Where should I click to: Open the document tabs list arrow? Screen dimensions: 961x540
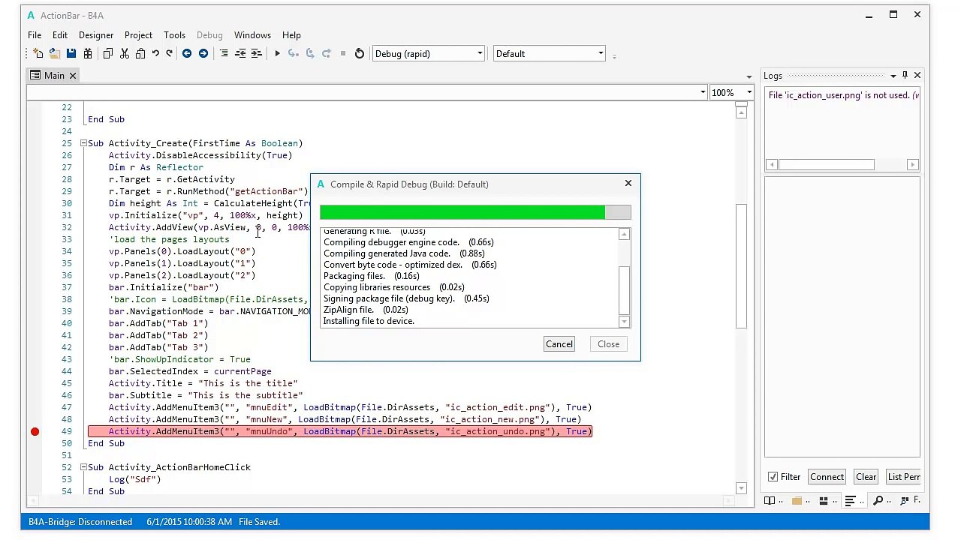tap(749, 76)
